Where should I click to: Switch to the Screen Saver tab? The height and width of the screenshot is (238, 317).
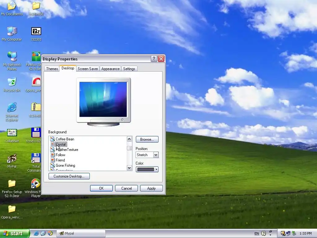(x=88, y=69)
